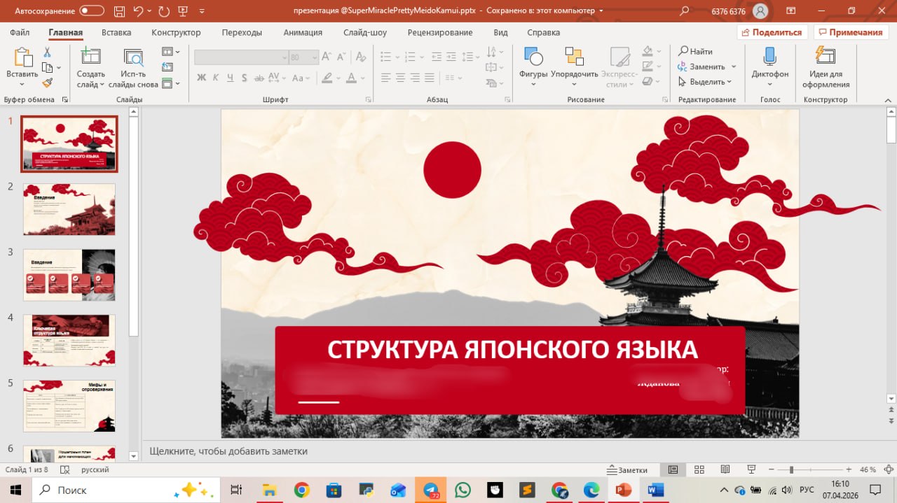Toggle text Shadow (S) formatting
Viewport: 897px width, 503px height.
244,78
